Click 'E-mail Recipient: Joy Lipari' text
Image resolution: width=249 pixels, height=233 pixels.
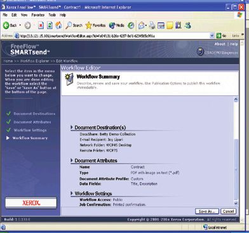click(x=101, y=140)
